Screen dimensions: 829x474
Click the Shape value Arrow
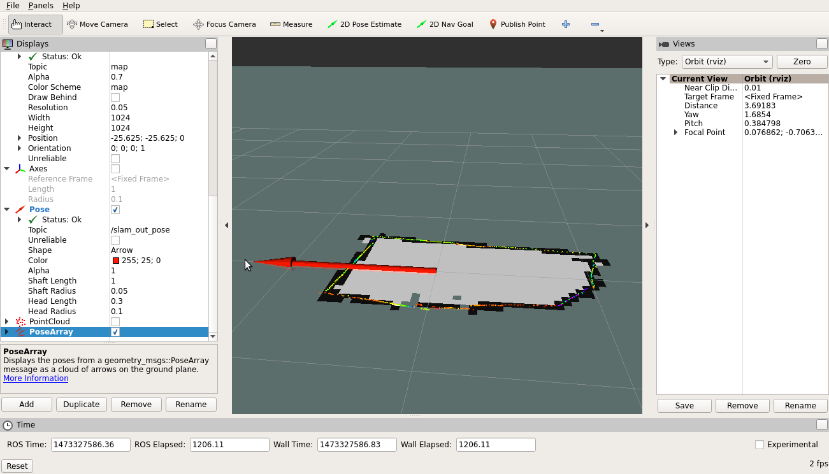(x=122, y=250)
